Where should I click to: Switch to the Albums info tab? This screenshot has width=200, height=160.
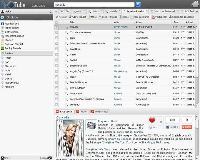[81, 112]
